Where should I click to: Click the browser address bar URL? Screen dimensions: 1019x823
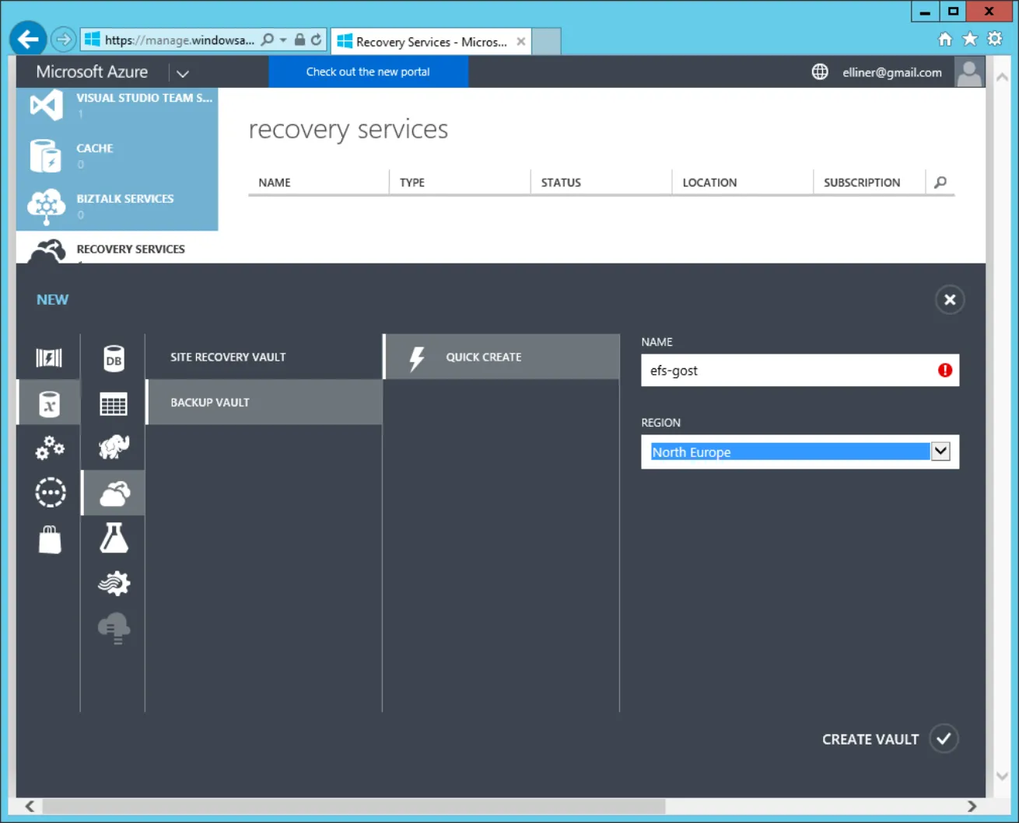point(180,40)
